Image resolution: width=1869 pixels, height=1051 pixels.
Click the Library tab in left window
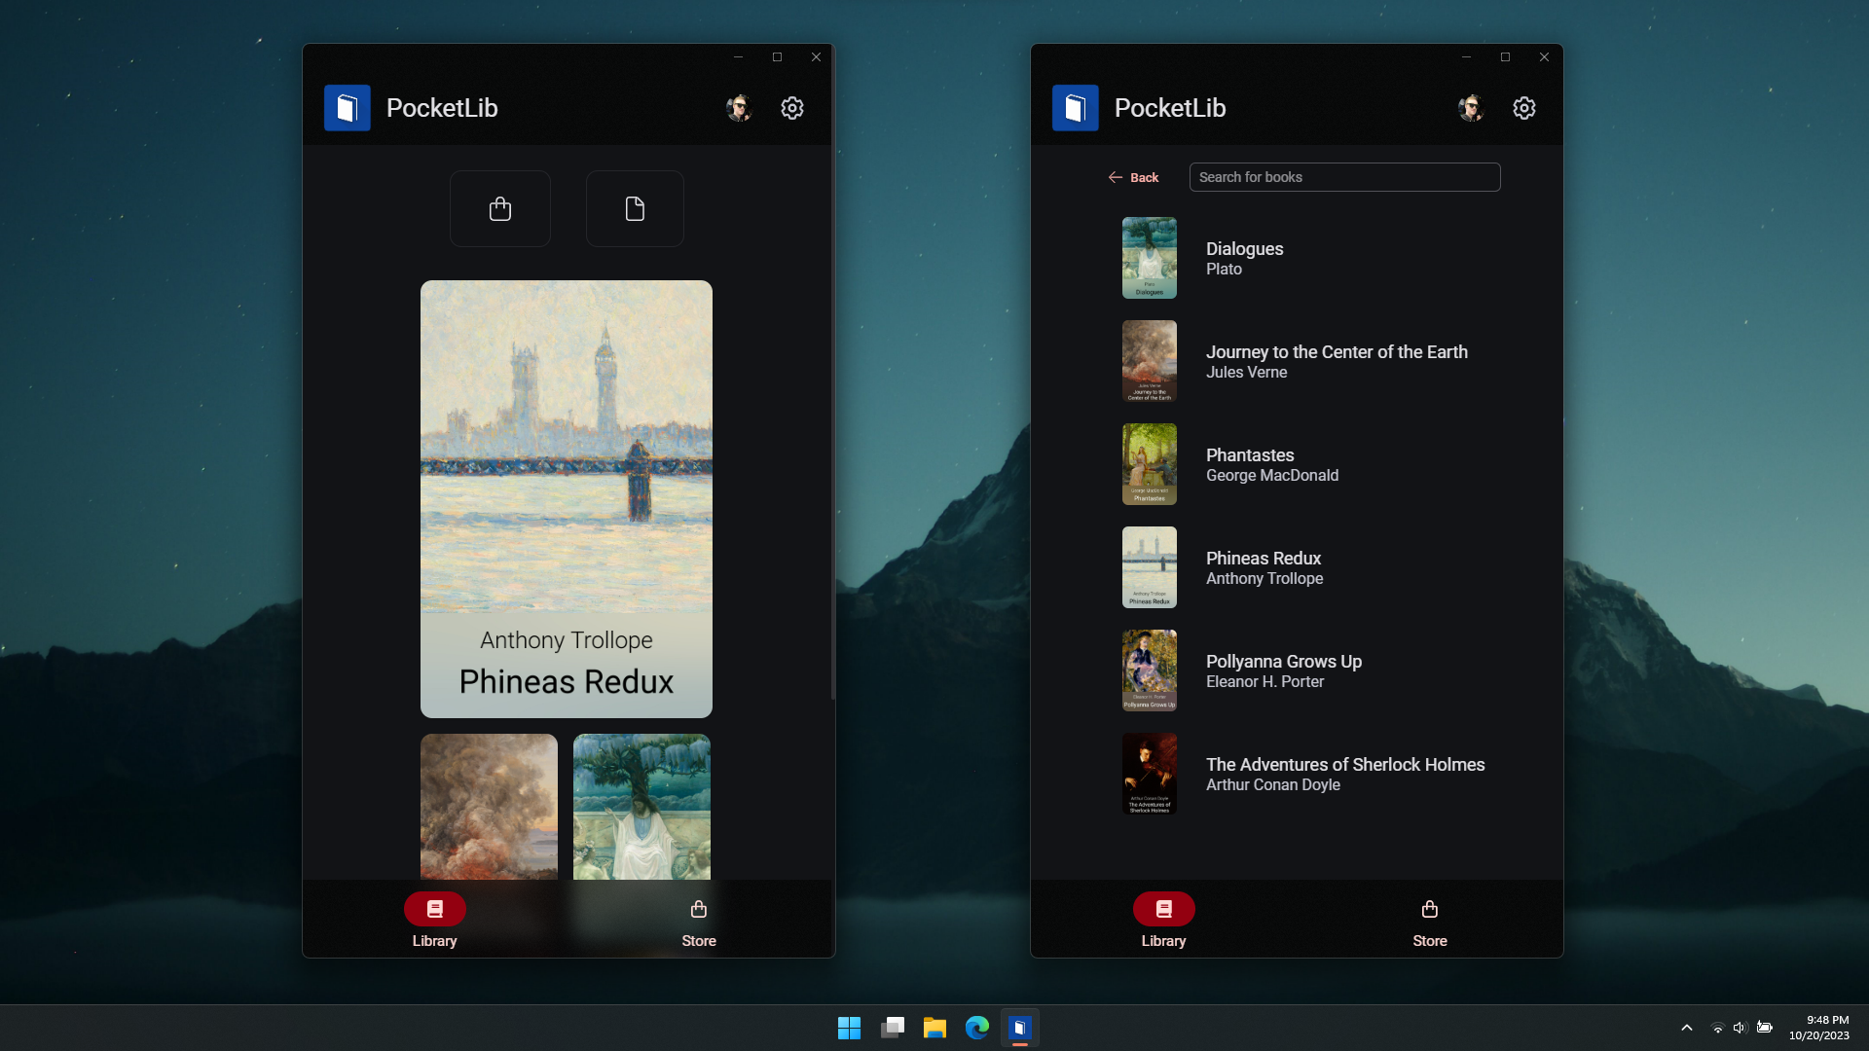[434, 919]
